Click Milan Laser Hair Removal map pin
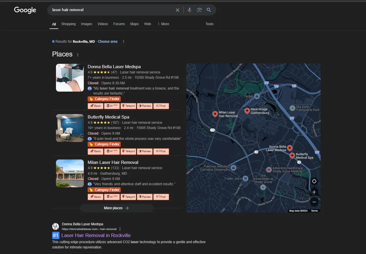 point(215,114)
